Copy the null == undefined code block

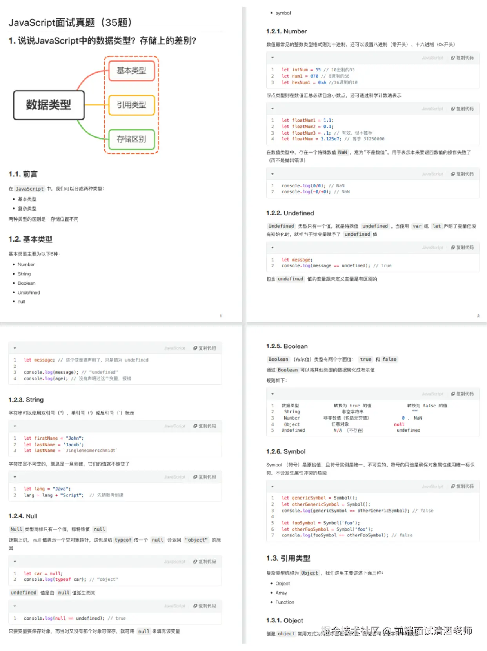point(205,606)
